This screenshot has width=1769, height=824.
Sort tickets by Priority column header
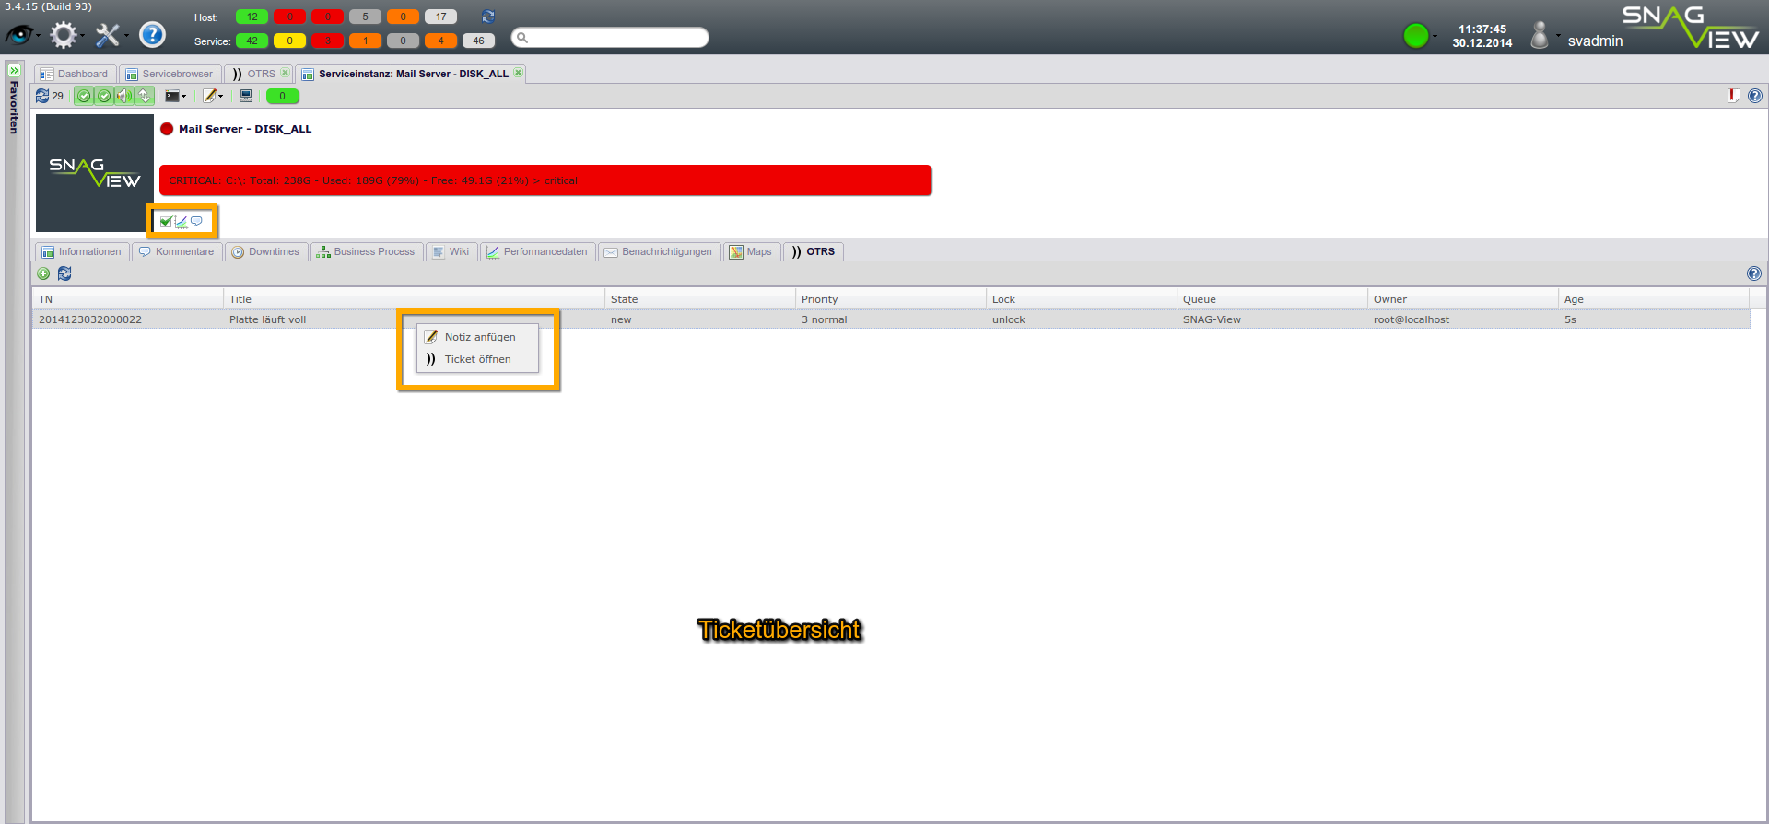[x=890, y=299]
